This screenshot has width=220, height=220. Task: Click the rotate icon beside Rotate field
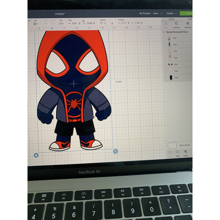[101, 24]
